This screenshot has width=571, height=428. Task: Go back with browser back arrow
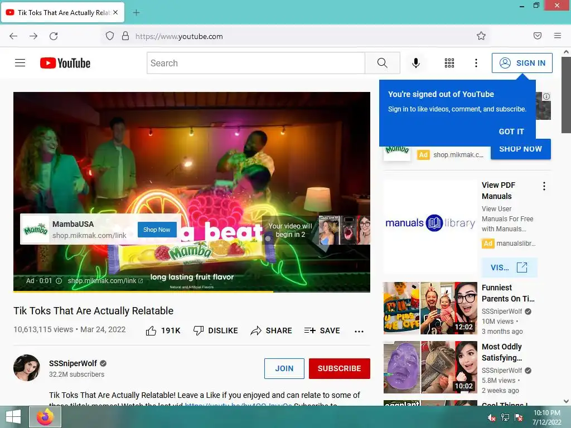click(x=13, y=36)
